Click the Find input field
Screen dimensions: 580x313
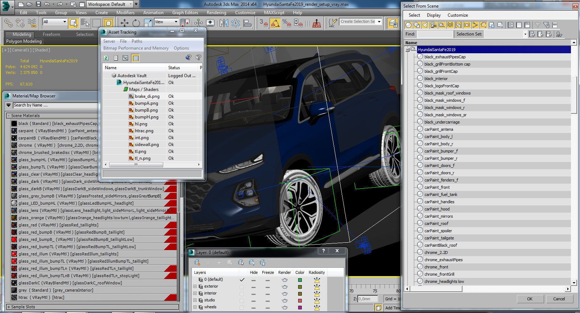[435, 34]
